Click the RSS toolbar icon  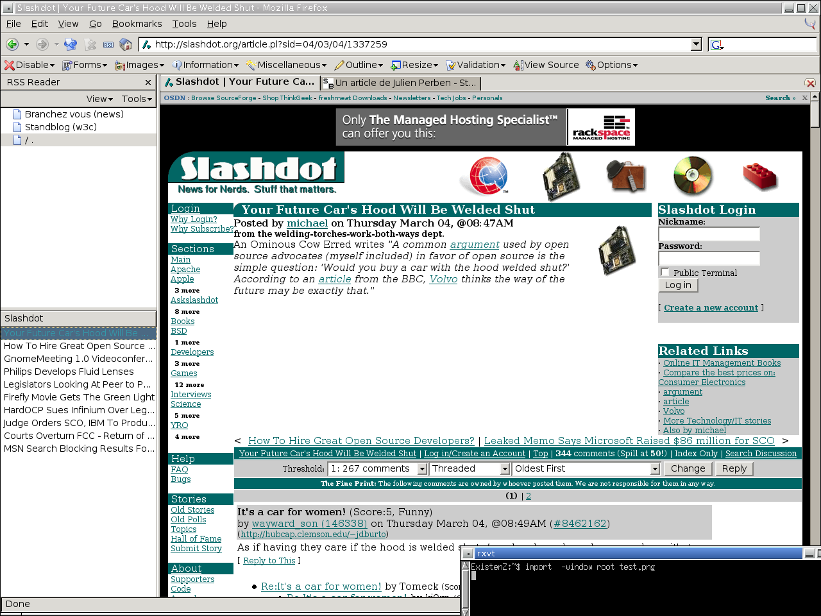108,44
